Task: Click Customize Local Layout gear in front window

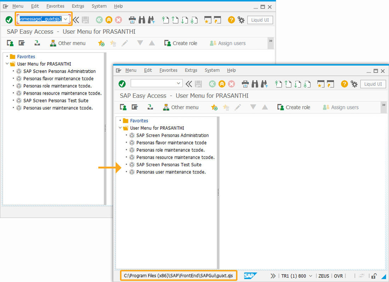Action: coord(354,84)
